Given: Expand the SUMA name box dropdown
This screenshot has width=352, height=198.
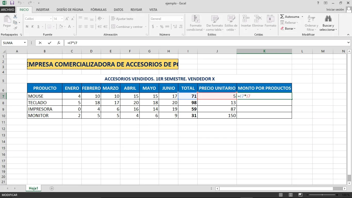Looking at the screenshot, I should [25, 43].
